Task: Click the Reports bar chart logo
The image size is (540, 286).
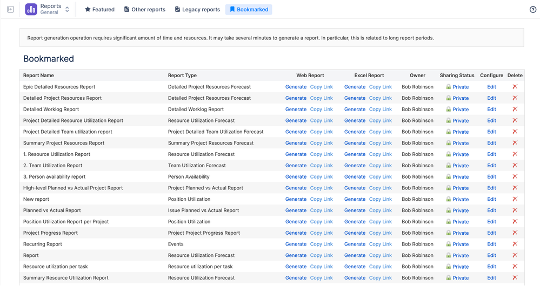Action: (31, 9)
